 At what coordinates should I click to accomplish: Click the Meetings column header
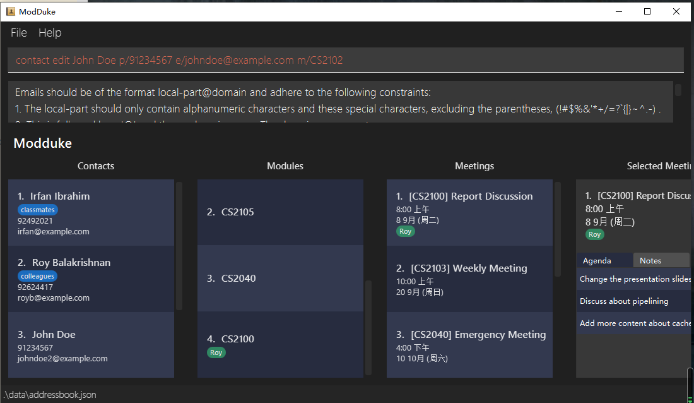coord(474,165)
